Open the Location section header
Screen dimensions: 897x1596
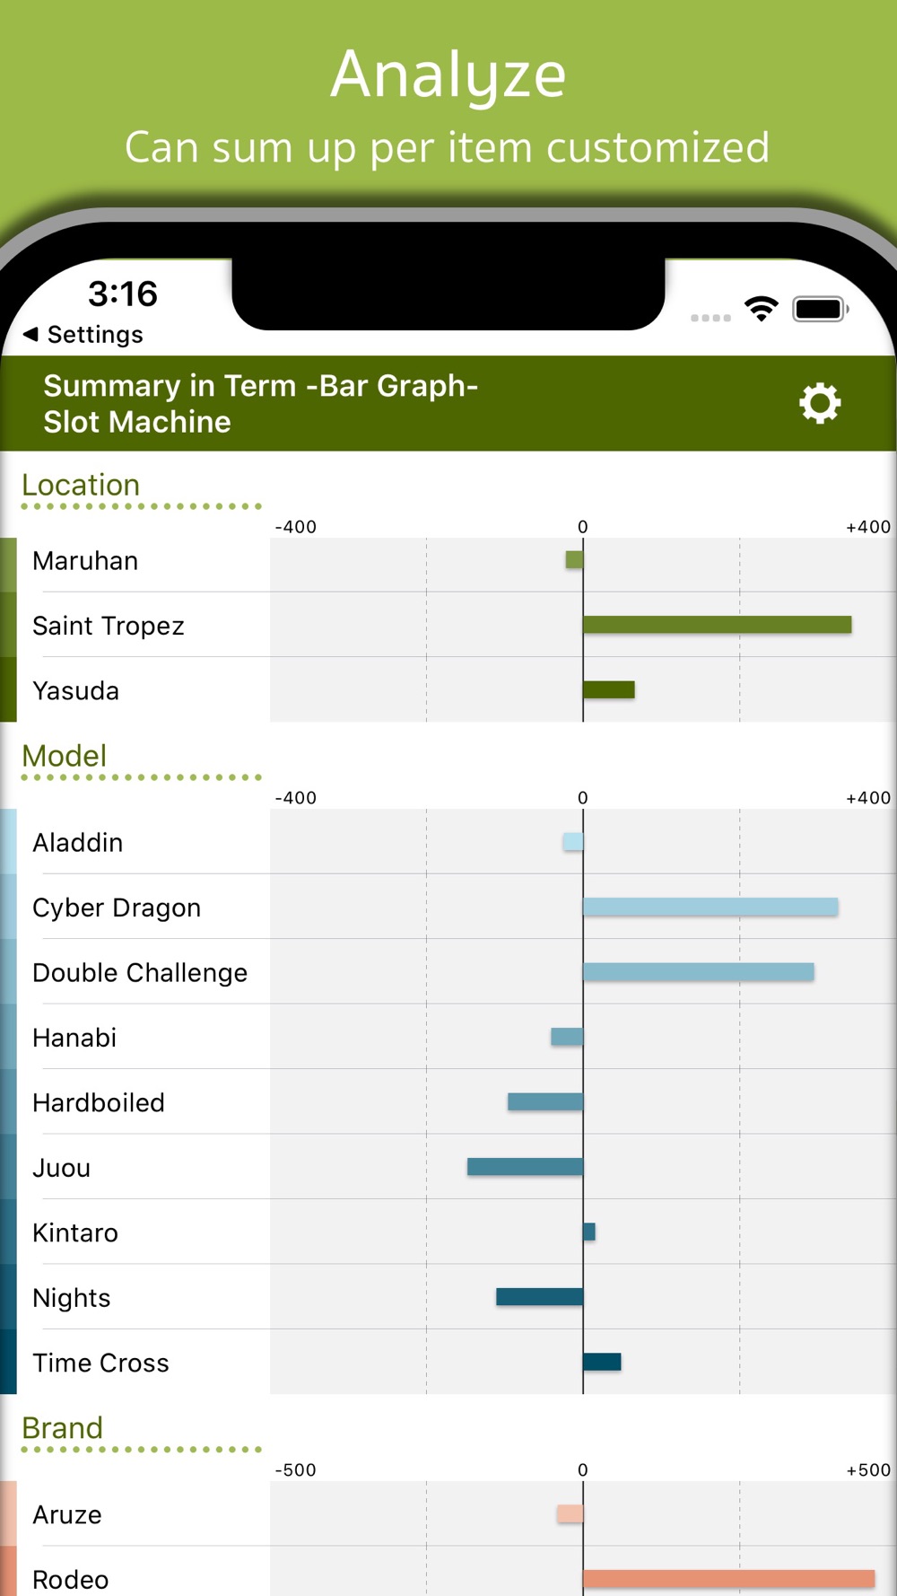point(81,485)
